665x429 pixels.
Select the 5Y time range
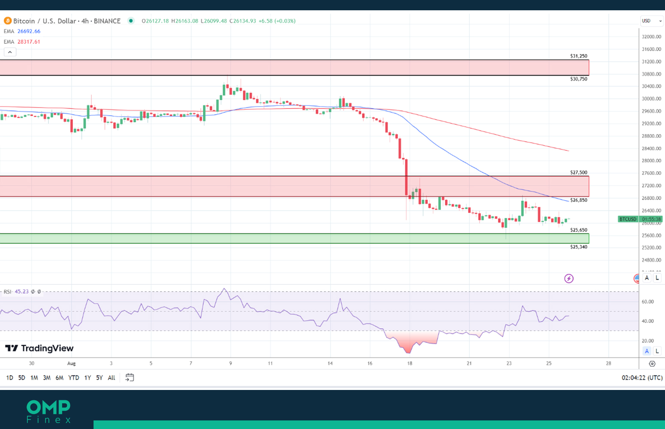click(100, 378)
